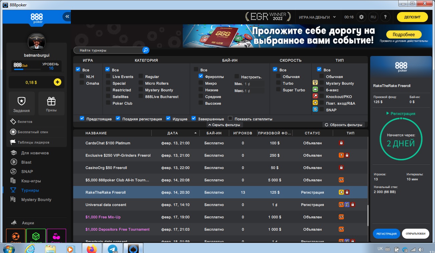
Task: Select Universal data consent row
Action: click(x=220, y=205)
